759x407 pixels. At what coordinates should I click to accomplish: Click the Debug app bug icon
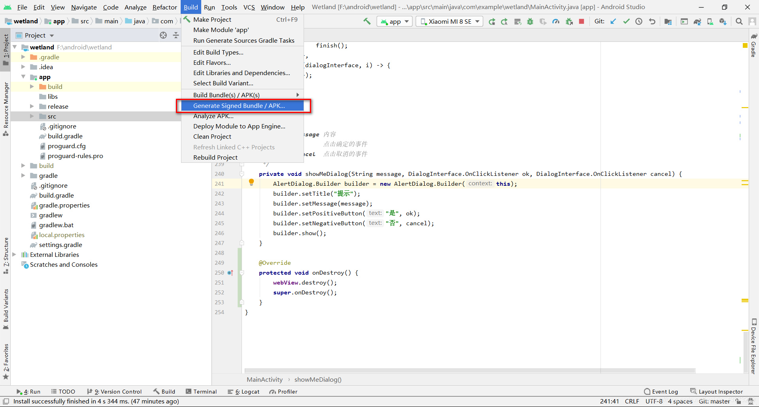(530, 22)
